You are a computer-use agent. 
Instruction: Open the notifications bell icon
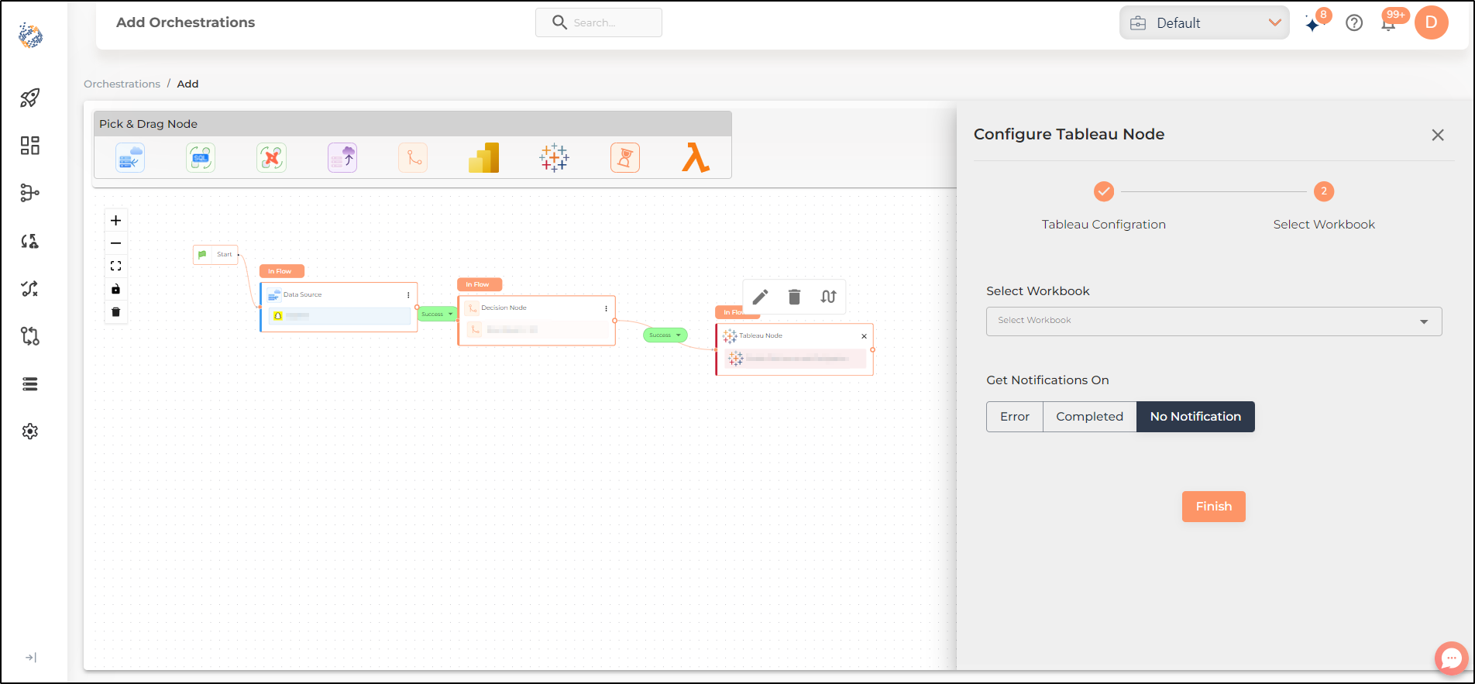[1389, 23]
